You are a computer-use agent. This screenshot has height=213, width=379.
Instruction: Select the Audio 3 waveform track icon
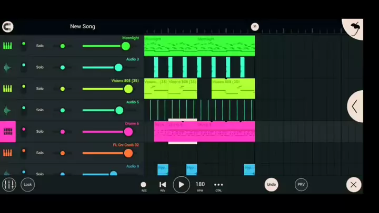point(7,67)
